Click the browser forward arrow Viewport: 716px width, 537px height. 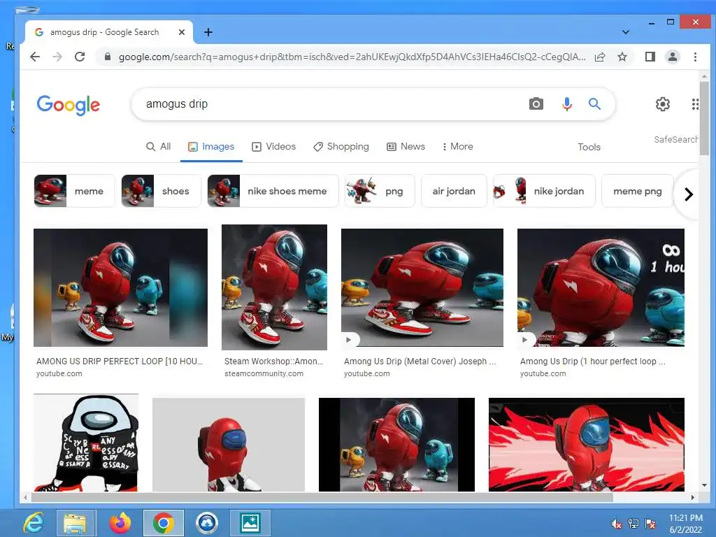click(x=57, y=57)
